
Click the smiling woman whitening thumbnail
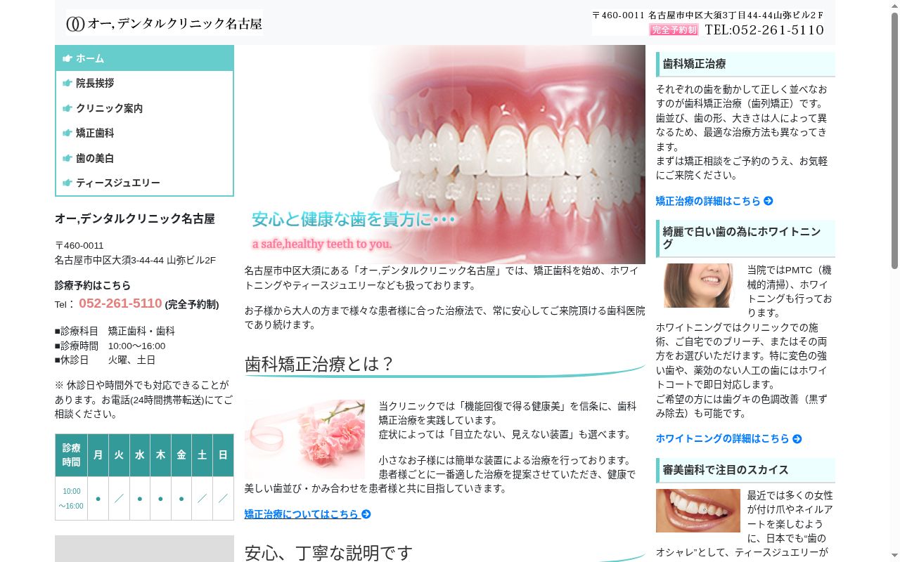[x=698, y=285]
